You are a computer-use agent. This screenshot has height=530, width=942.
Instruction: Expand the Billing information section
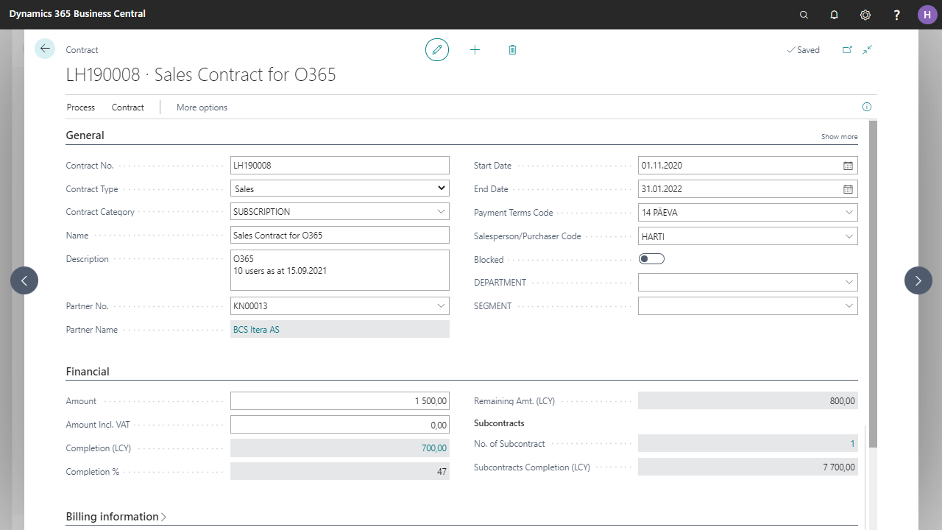(x=116, y=517)
